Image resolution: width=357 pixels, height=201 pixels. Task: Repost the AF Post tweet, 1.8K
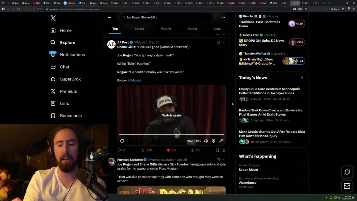pos(147,150)
